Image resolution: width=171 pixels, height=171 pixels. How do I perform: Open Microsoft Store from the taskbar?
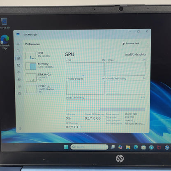click(x=143, y=147)
